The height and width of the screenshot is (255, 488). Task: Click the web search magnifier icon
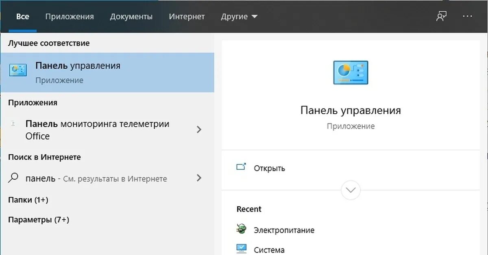[x=14, y=178]
